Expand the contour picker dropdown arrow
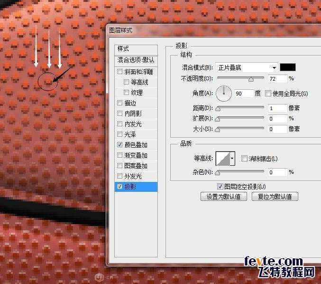The width and height of the screenshot is (321, 284). (x=232, y=159)
